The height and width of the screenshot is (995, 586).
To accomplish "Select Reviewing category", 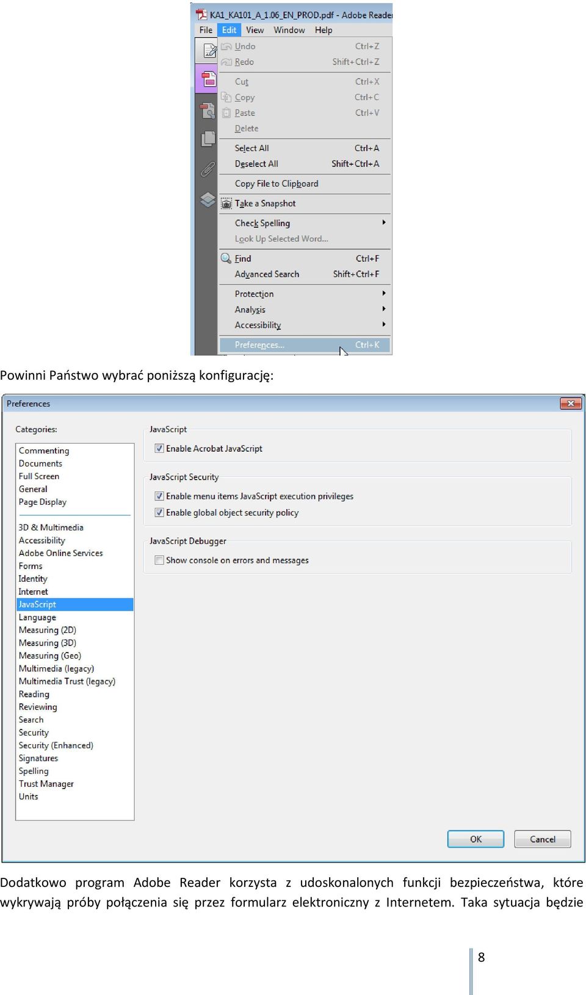I will pyautogui.click(x=38, y=707).
